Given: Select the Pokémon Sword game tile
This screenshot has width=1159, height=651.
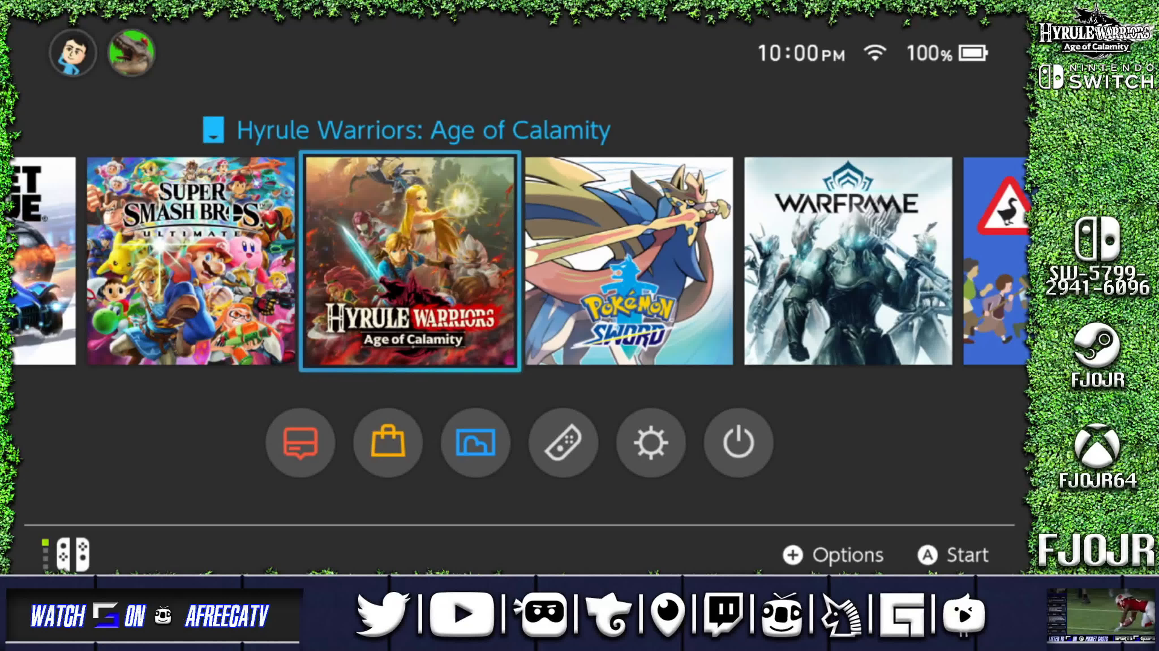Looking at the screenshot, I should pyautogui.click(x=629, y=261).
